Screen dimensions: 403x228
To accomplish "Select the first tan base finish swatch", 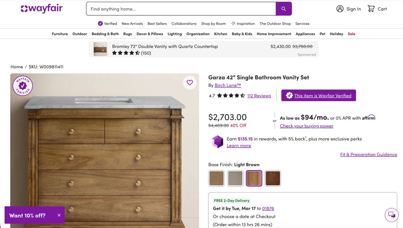I will (216, 178).
